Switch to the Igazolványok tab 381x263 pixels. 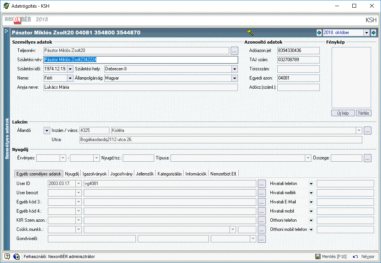[x=94, y=174]
